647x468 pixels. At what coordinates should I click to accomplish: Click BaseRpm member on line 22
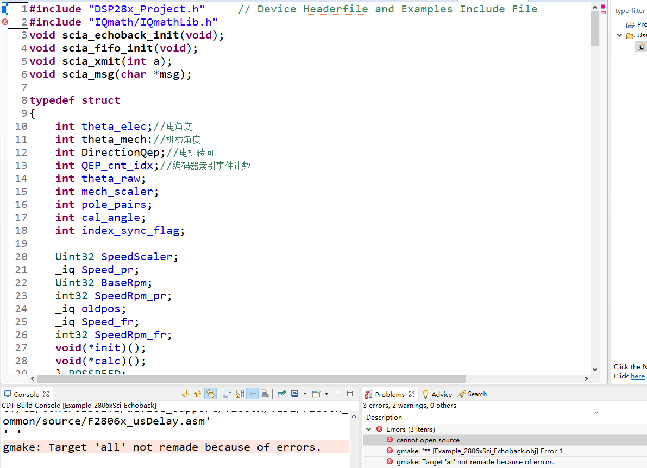pos(124,282)
